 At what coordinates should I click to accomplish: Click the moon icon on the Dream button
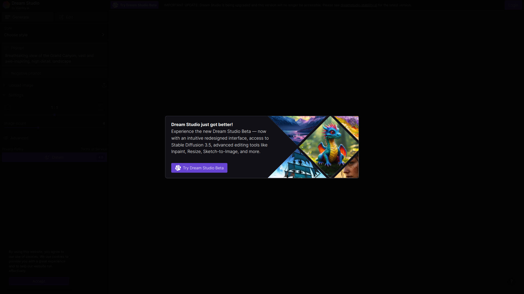tap(47, 157)
